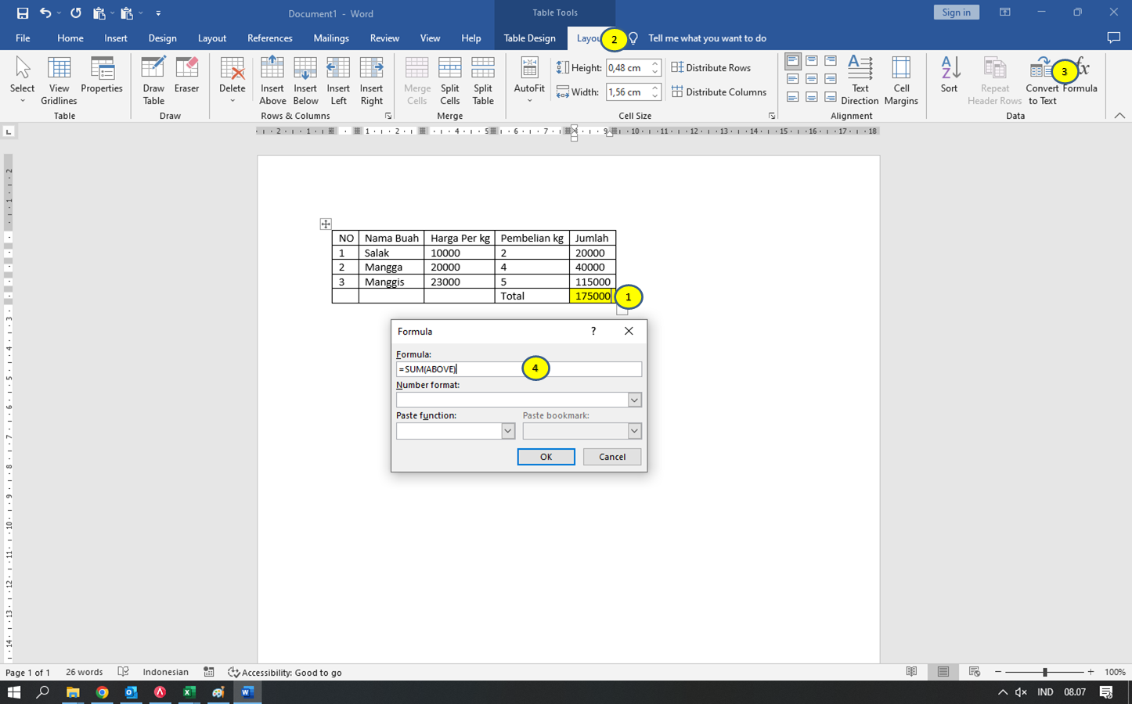Viewport: 1132px width, 704px height.
Task: Open the Table Design tab
Action: 530,38
